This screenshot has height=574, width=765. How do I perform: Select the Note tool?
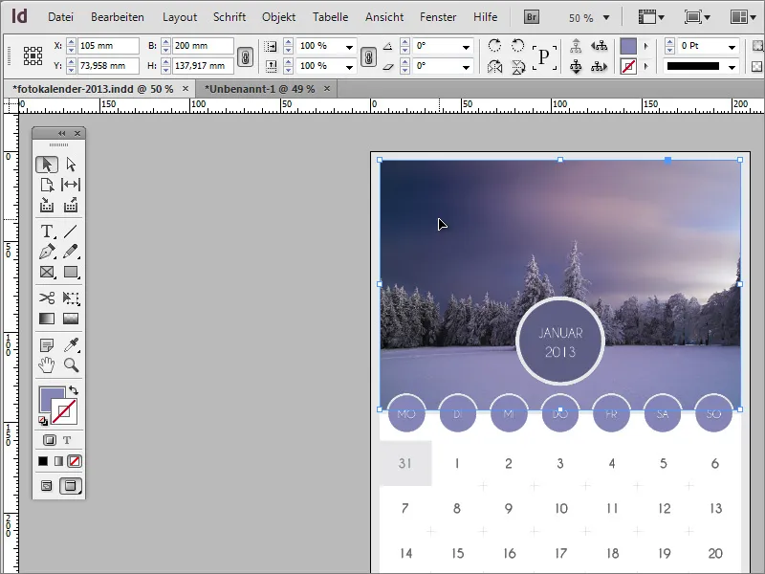click(x=47, y=345)
